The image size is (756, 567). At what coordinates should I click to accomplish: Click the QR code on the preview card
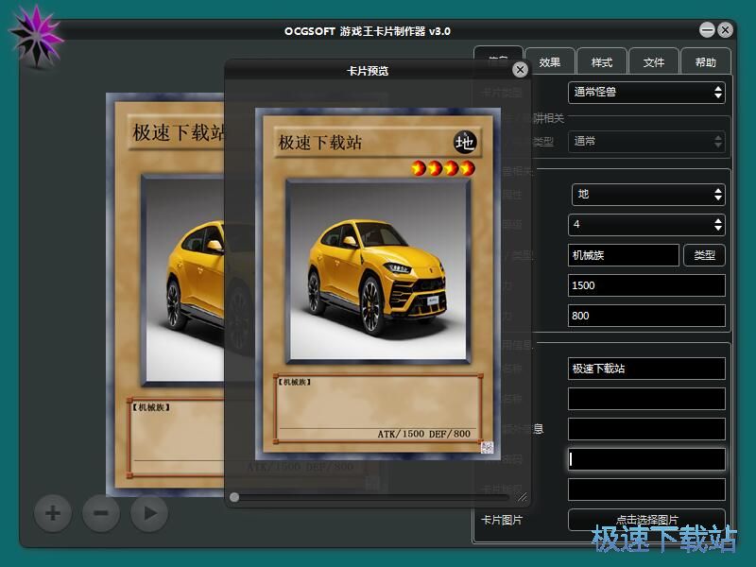pos(488,447)
